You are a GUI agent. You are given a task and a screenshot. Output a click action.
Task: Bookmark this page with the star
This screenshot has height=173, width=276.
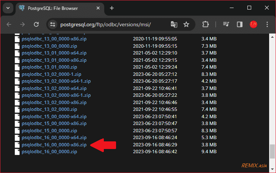click(186, 24)
